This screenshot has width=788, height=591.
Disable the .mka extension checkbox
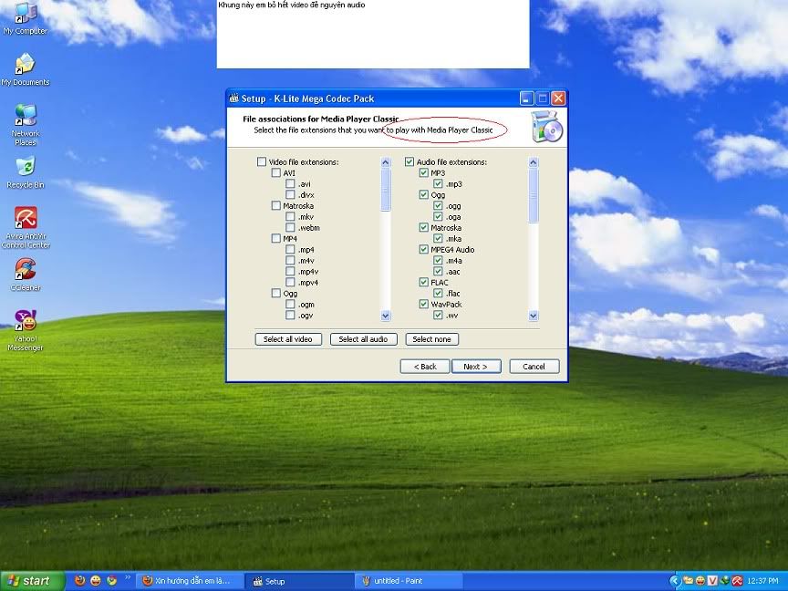point(438,238)
